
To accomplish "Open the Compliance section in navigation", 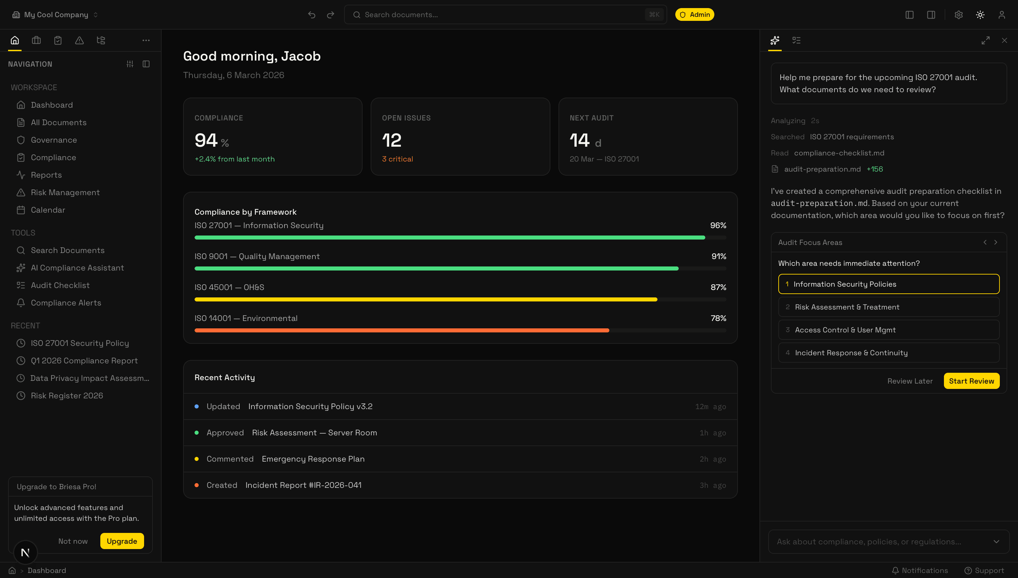I will click(53, 157).
